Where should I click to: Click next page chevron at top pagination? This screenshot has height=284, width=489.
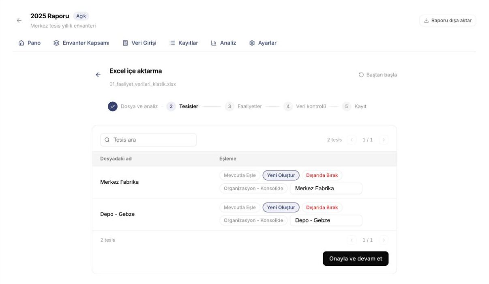pos(384,140)
